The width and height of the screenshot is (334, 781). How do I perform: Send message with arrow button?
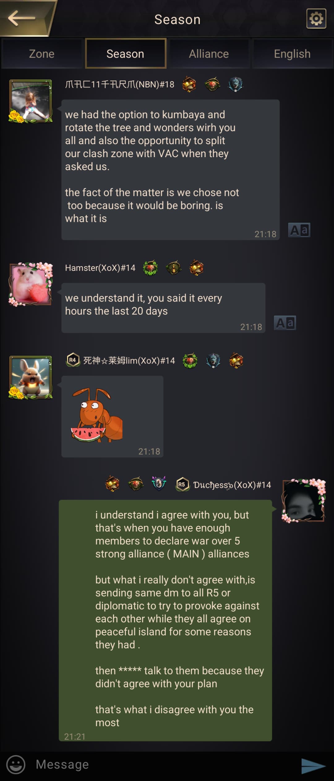313,765
